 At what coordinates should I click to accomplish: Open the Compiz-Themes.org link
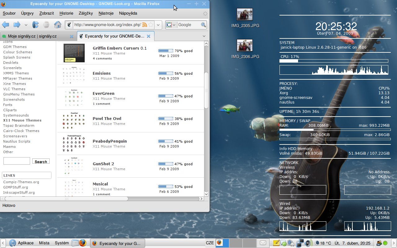click(21, 182)
